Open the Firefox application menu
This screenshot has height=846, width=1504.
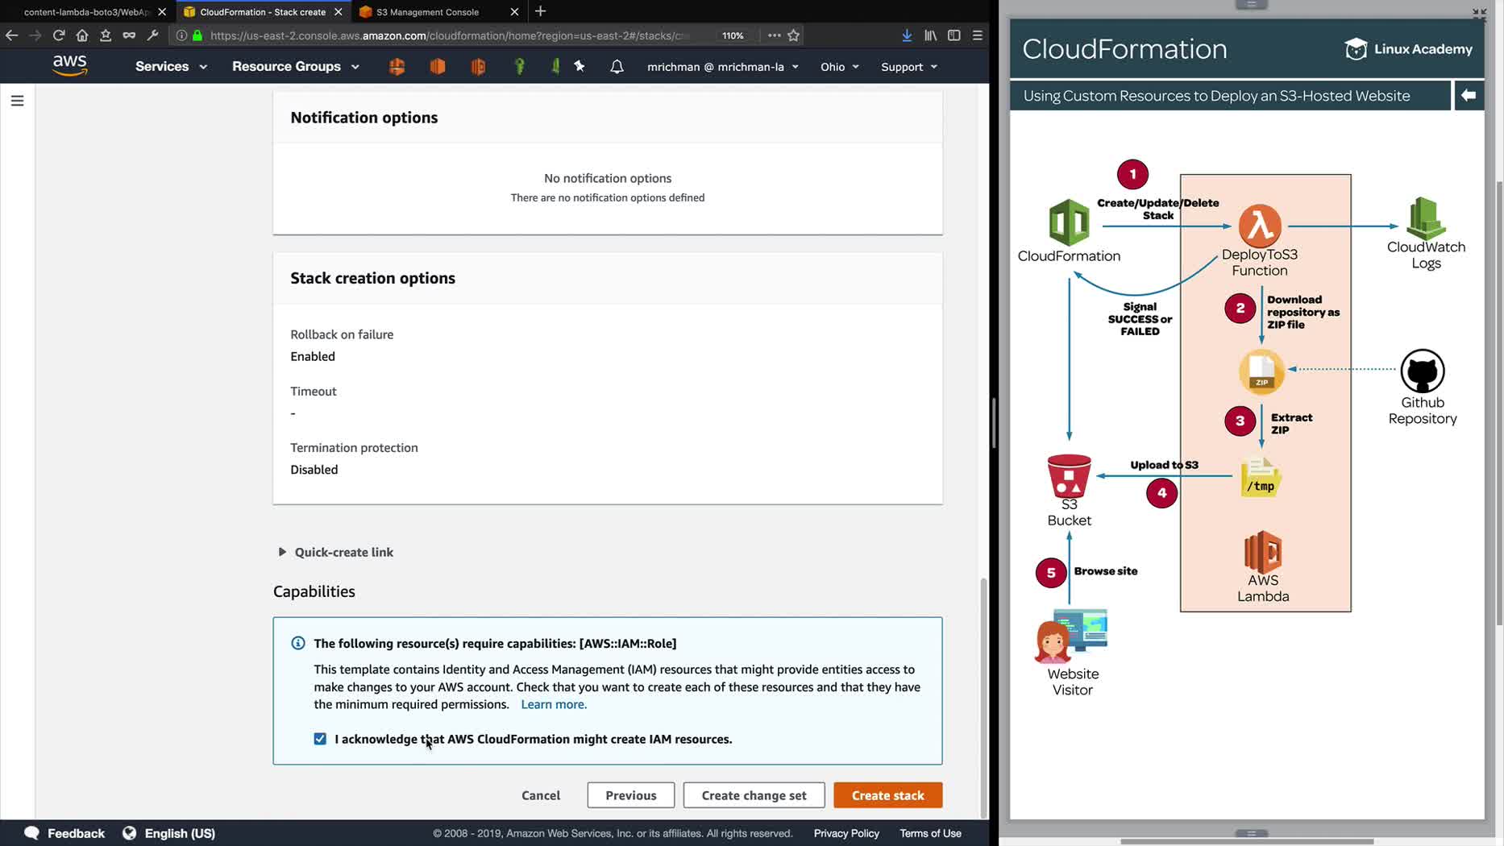[978, 35]
